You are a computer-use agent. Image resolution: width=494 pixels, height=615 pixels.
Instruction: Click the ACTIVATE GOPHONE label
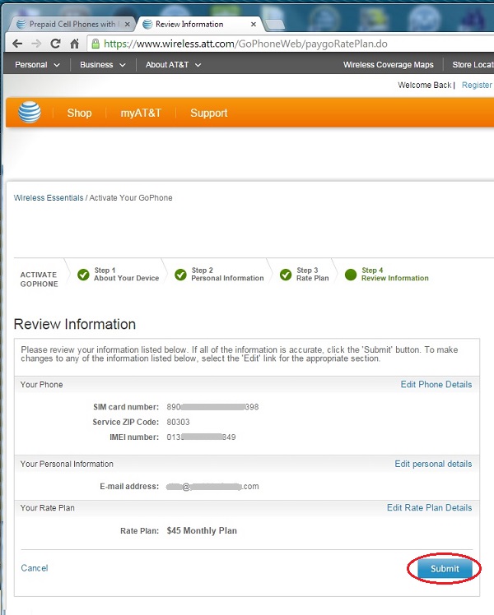click(x=39, y=280)
